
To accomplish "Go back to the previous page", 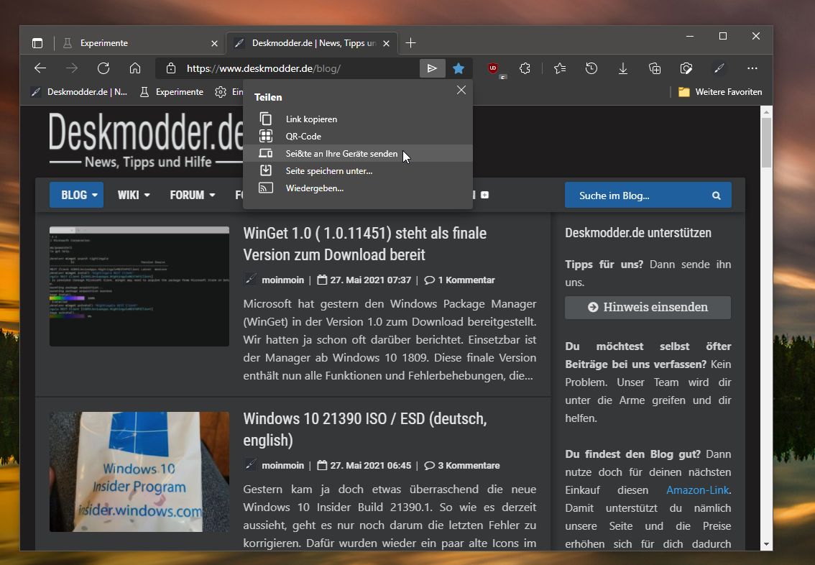I will pos(40,68).
